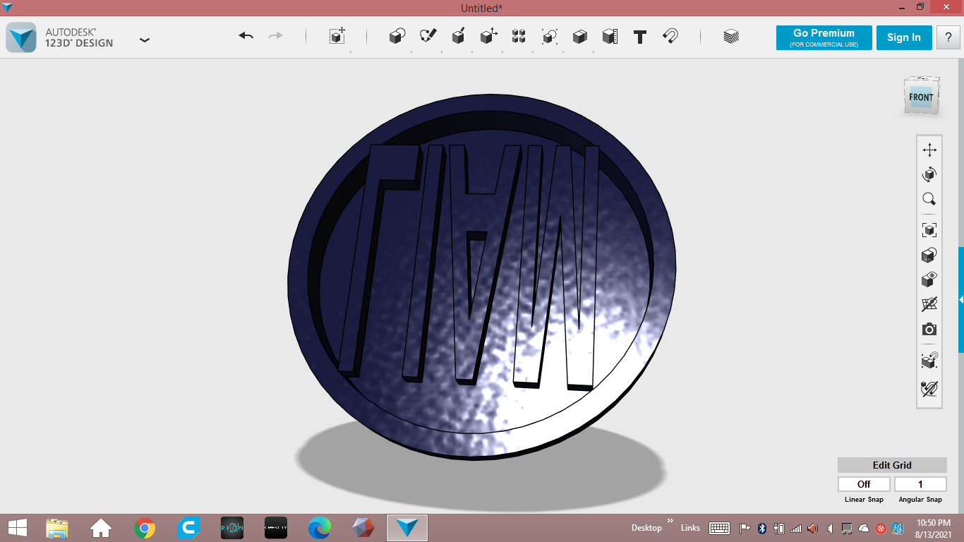964x542 pixels.
Task: Expand the right side panel arrow
Action: coord(960,300)
